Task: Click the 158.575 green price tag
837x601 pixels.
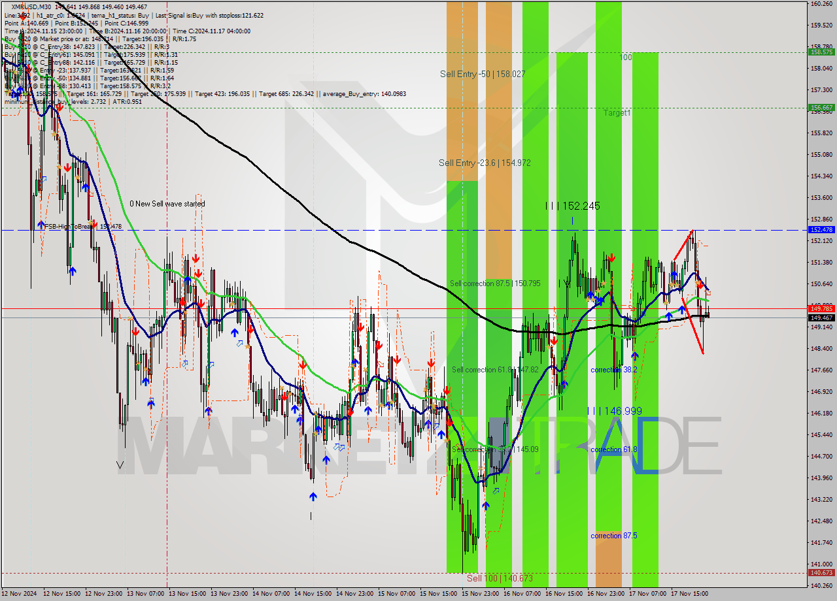Action: [x=821, y=52]
